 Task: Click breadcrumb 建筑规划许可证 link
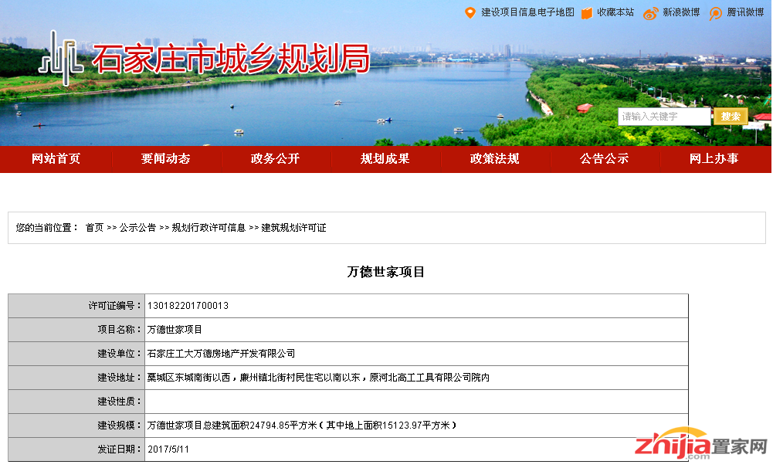click(x=293, y=228)
